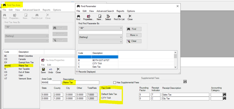The width and height of the screenshot is (234, 109).
Task: Click Clear button in Find Tax Area
Action: 60,40
